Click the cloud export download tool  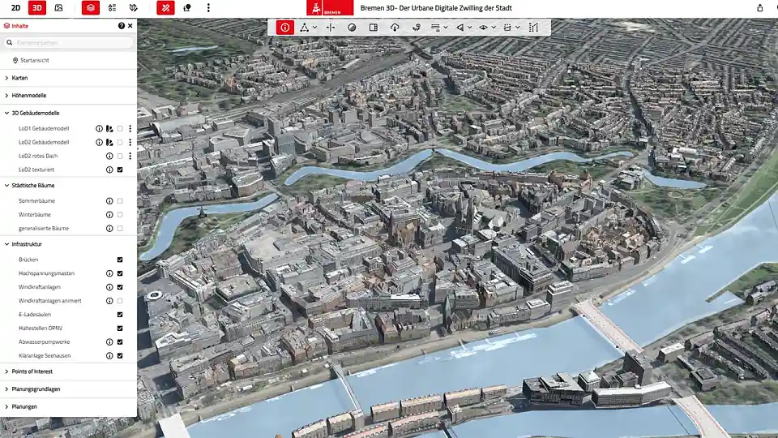(395, 27)
